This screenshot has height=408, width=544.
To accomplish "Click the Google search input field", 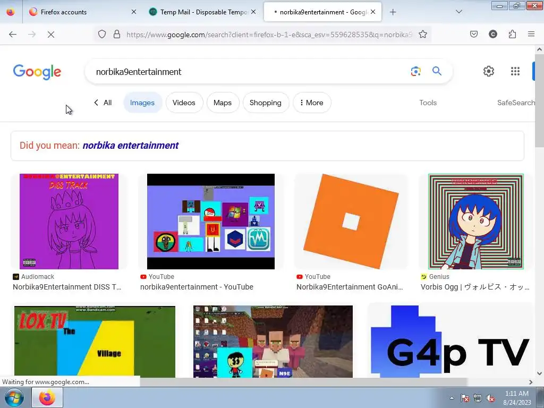I will pos(250,72).
